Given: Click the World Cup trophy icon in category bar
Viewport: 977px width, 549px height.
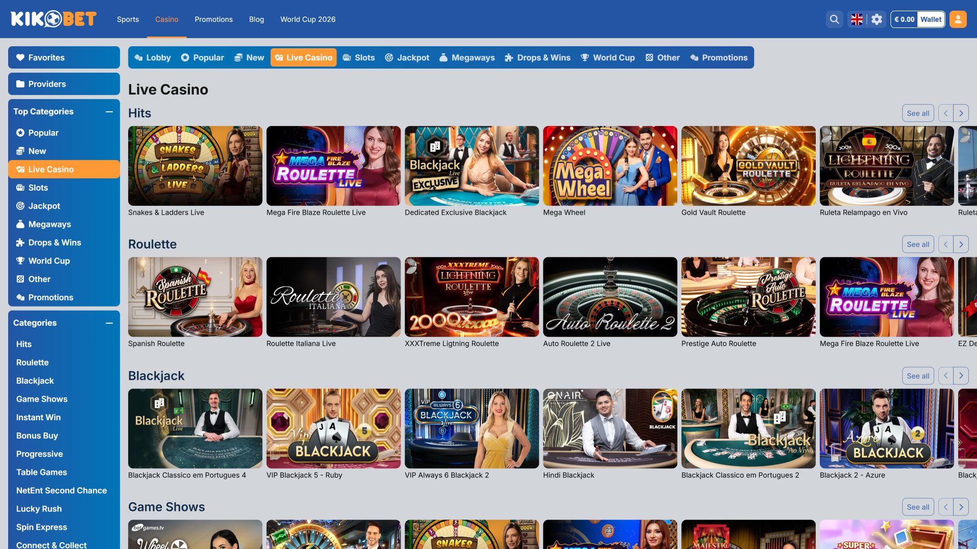Looking at the screenshot, I should 585,57.
